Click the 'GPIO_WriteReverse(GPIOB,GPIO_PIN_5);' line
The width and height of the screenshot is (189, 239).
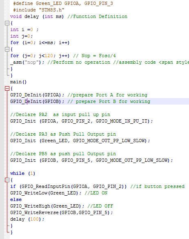tap(62, 212)
